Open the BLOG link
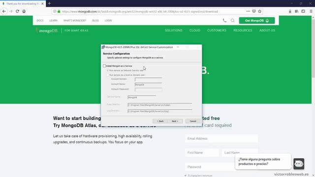The image size is (315, 177). point(95,21)
